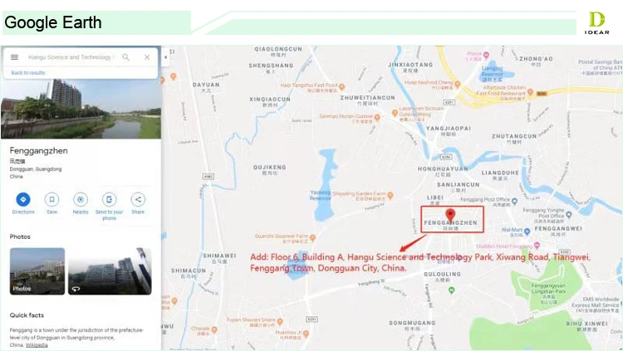Click Huazhou Ji restaurant marker

(306, 334)
